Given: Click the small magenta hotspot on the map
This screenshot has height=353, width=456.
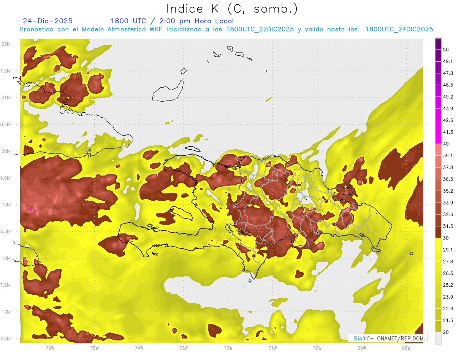Looking at the screenshot, I should (x=30, y=210).
